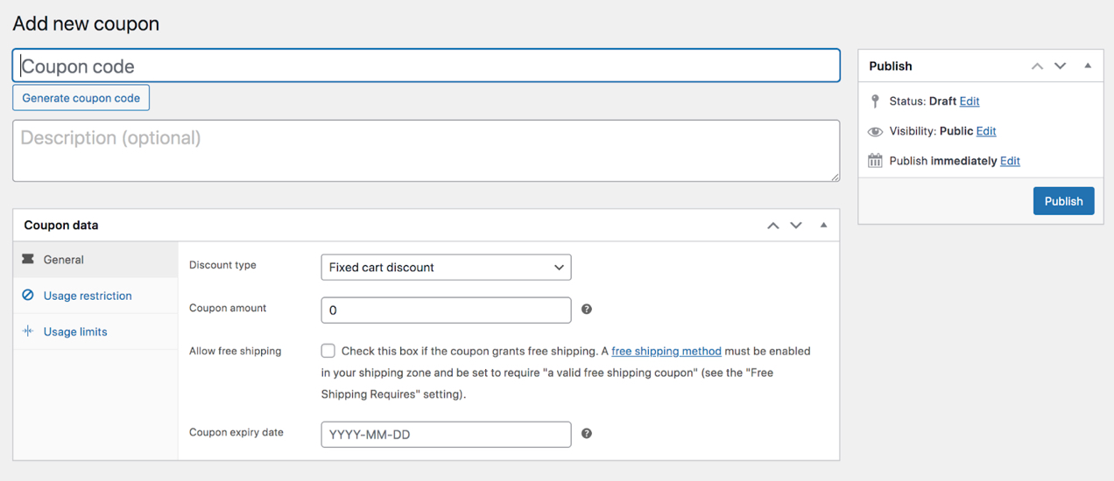Edit the Public visibility

click(x=986, y=131)
